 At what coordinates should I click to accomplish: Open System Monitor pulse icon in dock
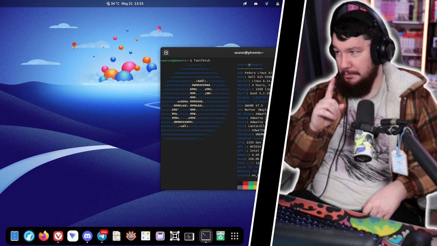point(189,236)
